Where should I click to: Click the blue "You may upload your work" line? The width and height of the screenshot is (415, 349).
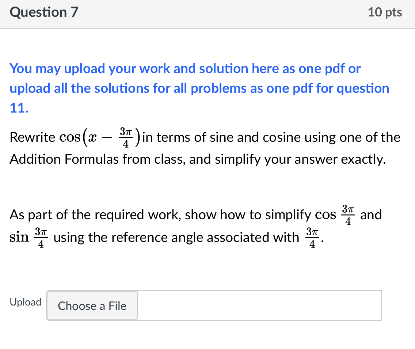coord(185,68)
